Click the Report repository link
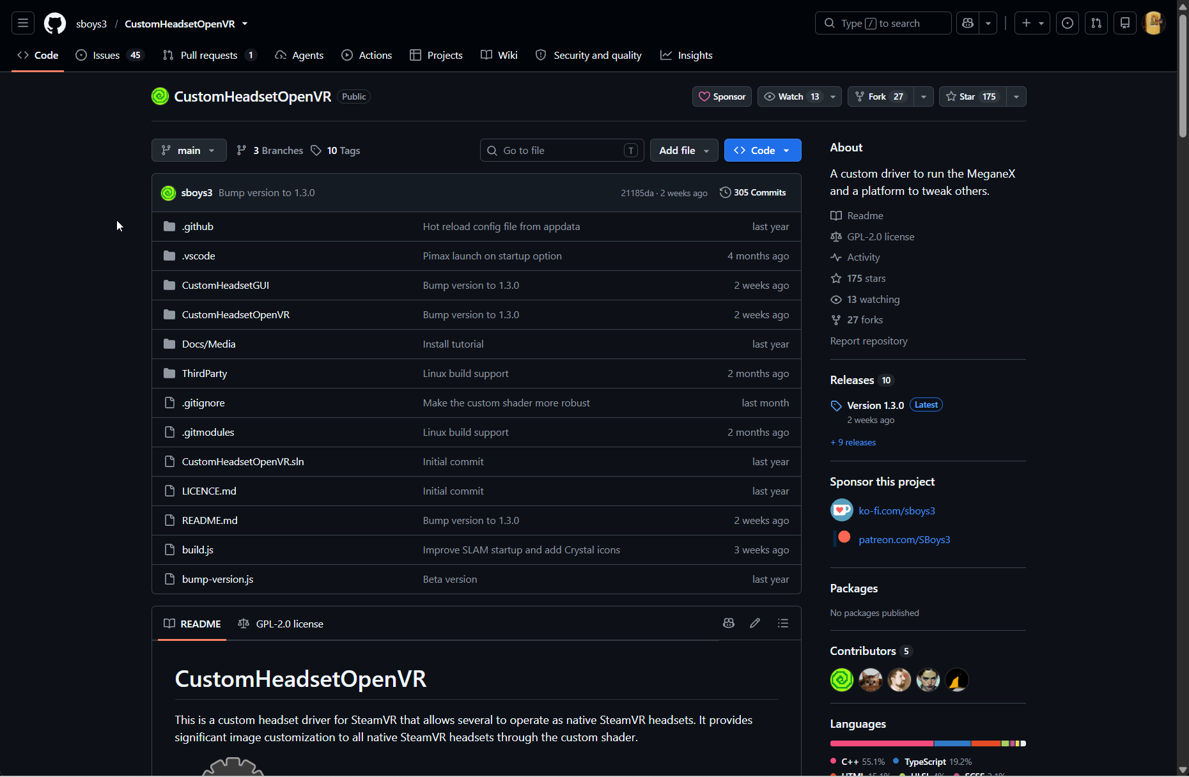This screenshot has width=1189, height=777. pyautogui.click(x=869, y=341)
